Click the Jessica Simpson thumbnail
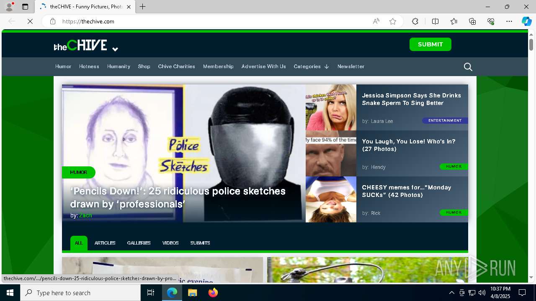The height and width of the screenshot is (301, 536). click(331, 107)
